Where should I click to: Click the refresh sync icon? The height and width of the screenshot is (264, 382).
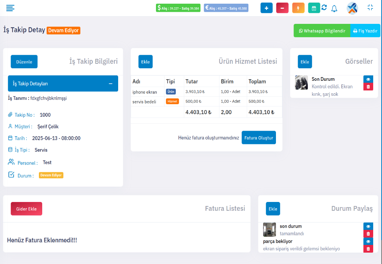point(324,8)
